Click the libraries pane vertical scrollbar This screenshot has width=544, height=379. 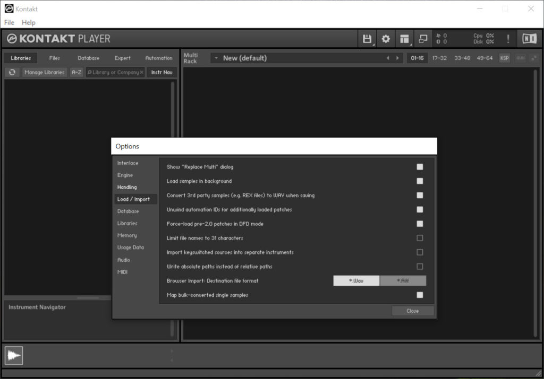[173, 109]
